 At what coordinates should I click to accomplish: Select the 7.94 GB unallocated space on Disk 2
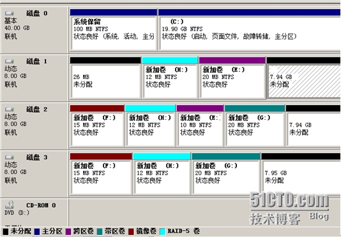pyautogui.click(x=313, y=126)
